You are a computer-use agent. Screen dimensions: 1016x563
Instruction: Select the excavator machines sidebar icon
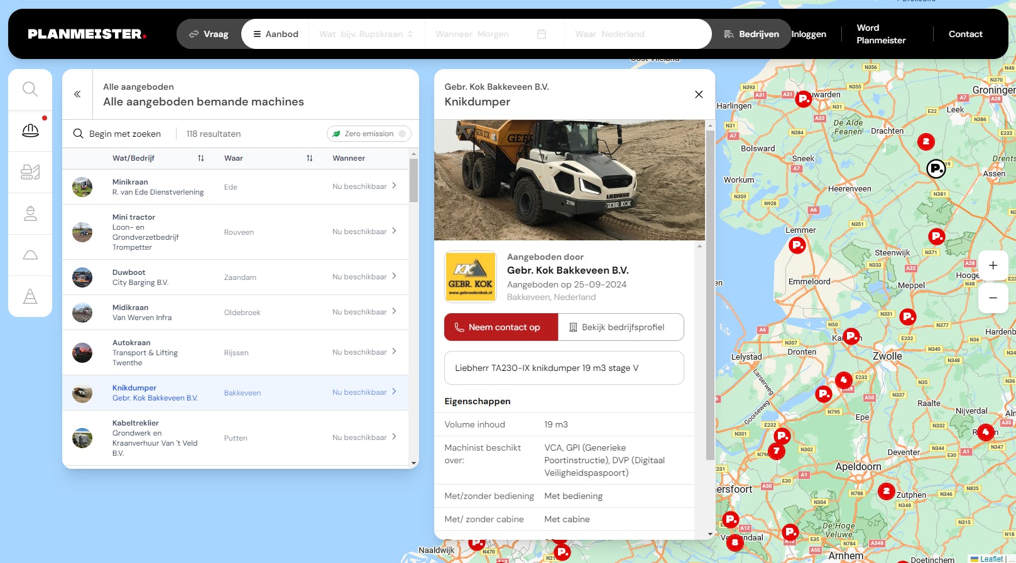point(30,172)
